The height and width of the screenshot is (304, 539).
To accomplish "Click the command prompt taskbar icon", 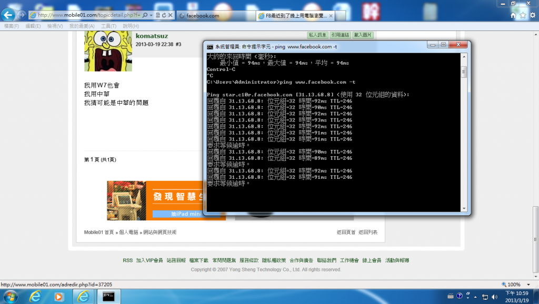I will coord(109,296).
